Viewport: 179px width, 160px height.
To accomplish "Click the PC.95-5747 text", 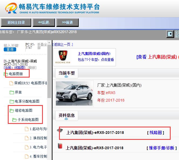I will point(30,46).
